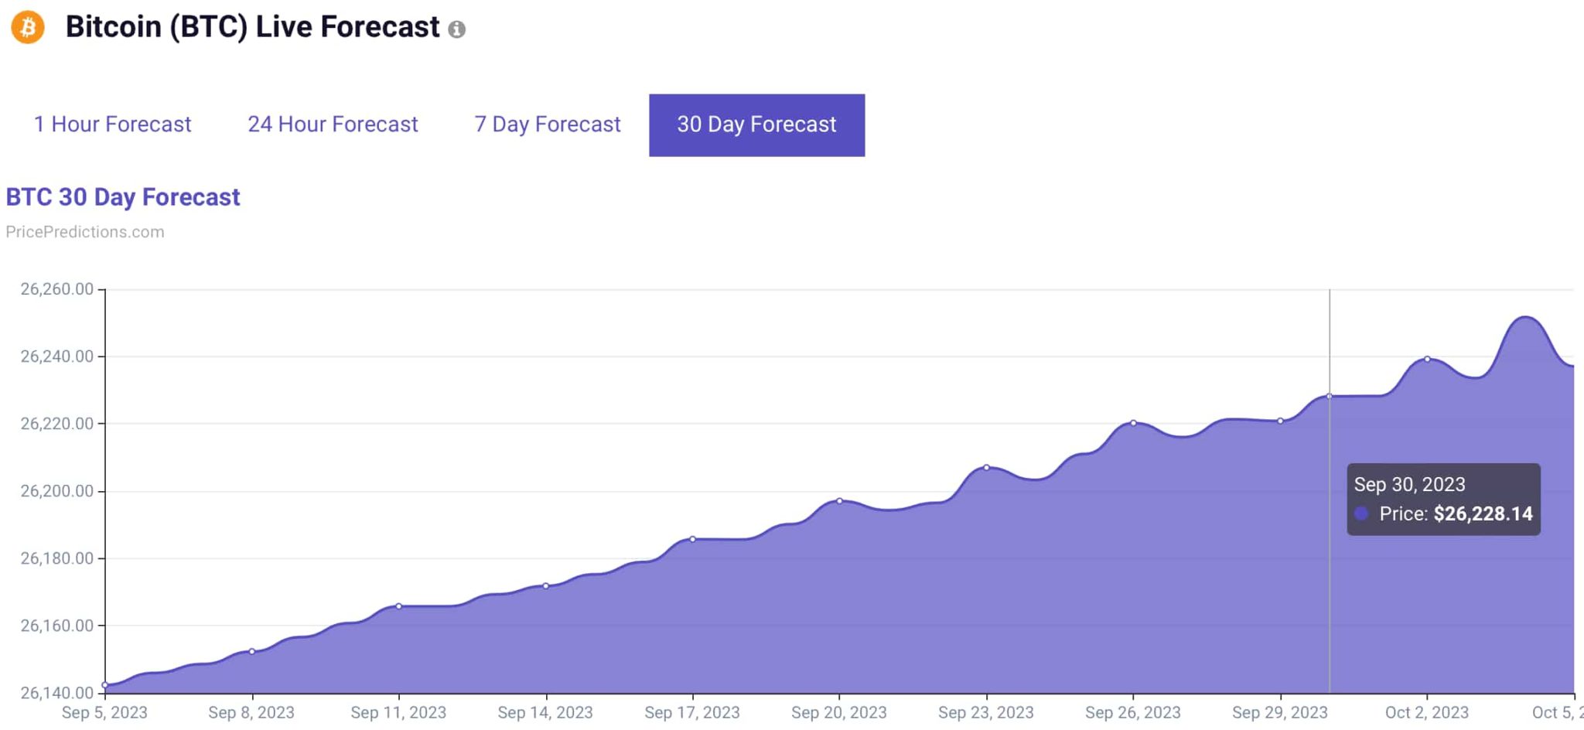The width and height of the screenshot is (1584, 730).
Task: Switch to the 1 Hour Forecast tab
Action: pyautogui.click(x=112, y=125)
